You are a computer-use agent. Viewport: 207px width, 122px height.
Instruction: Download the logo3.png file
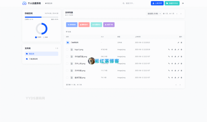click(x=175, y=49)
